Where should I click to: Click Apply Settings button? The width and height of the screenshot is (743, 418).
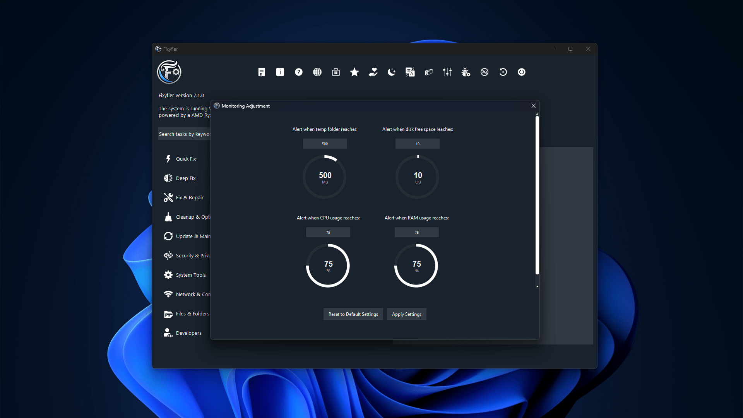(x=406, y=314)
